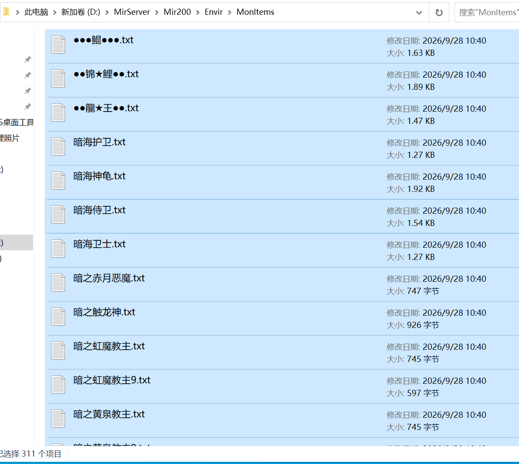Expand the chevron after 此电脑 in the path
The image size is (519, 464).
55,13
